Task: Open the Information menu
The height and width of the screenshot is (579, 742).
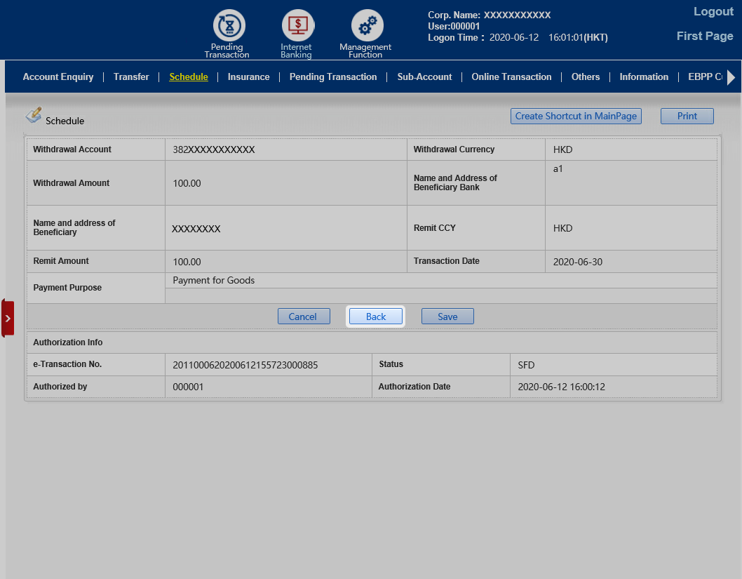Action: (644, 77)
